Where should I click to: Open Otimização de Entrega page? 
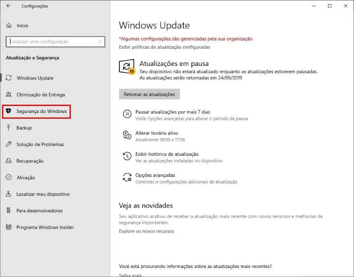[x=41, y=95]
